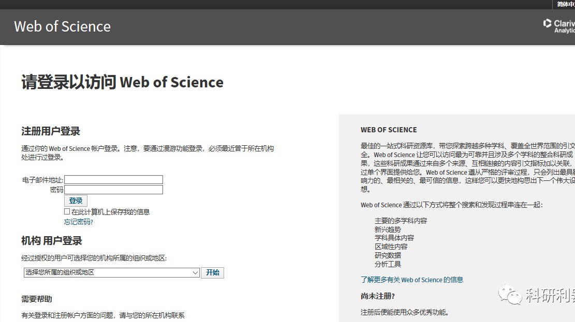The image size is (575, 322).
Task: Click the 研究数据 list item
Action: point(388,255)
